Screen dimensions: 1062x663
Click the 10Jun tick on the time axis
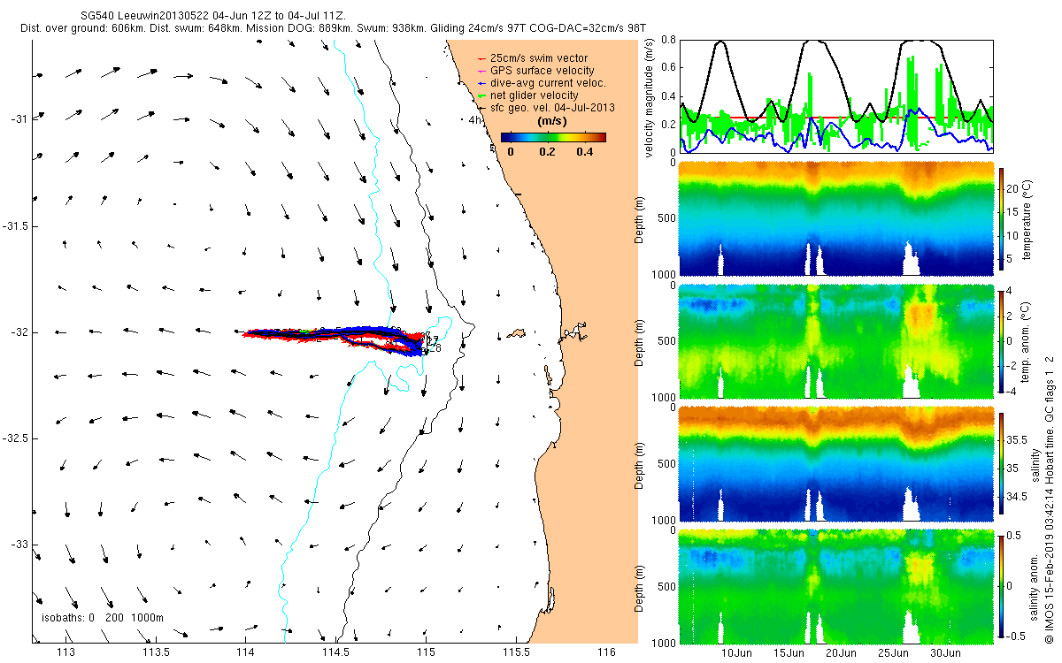[x=737, y=653]
